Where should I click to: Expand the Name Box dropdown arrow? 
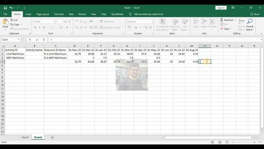(18, 40)
